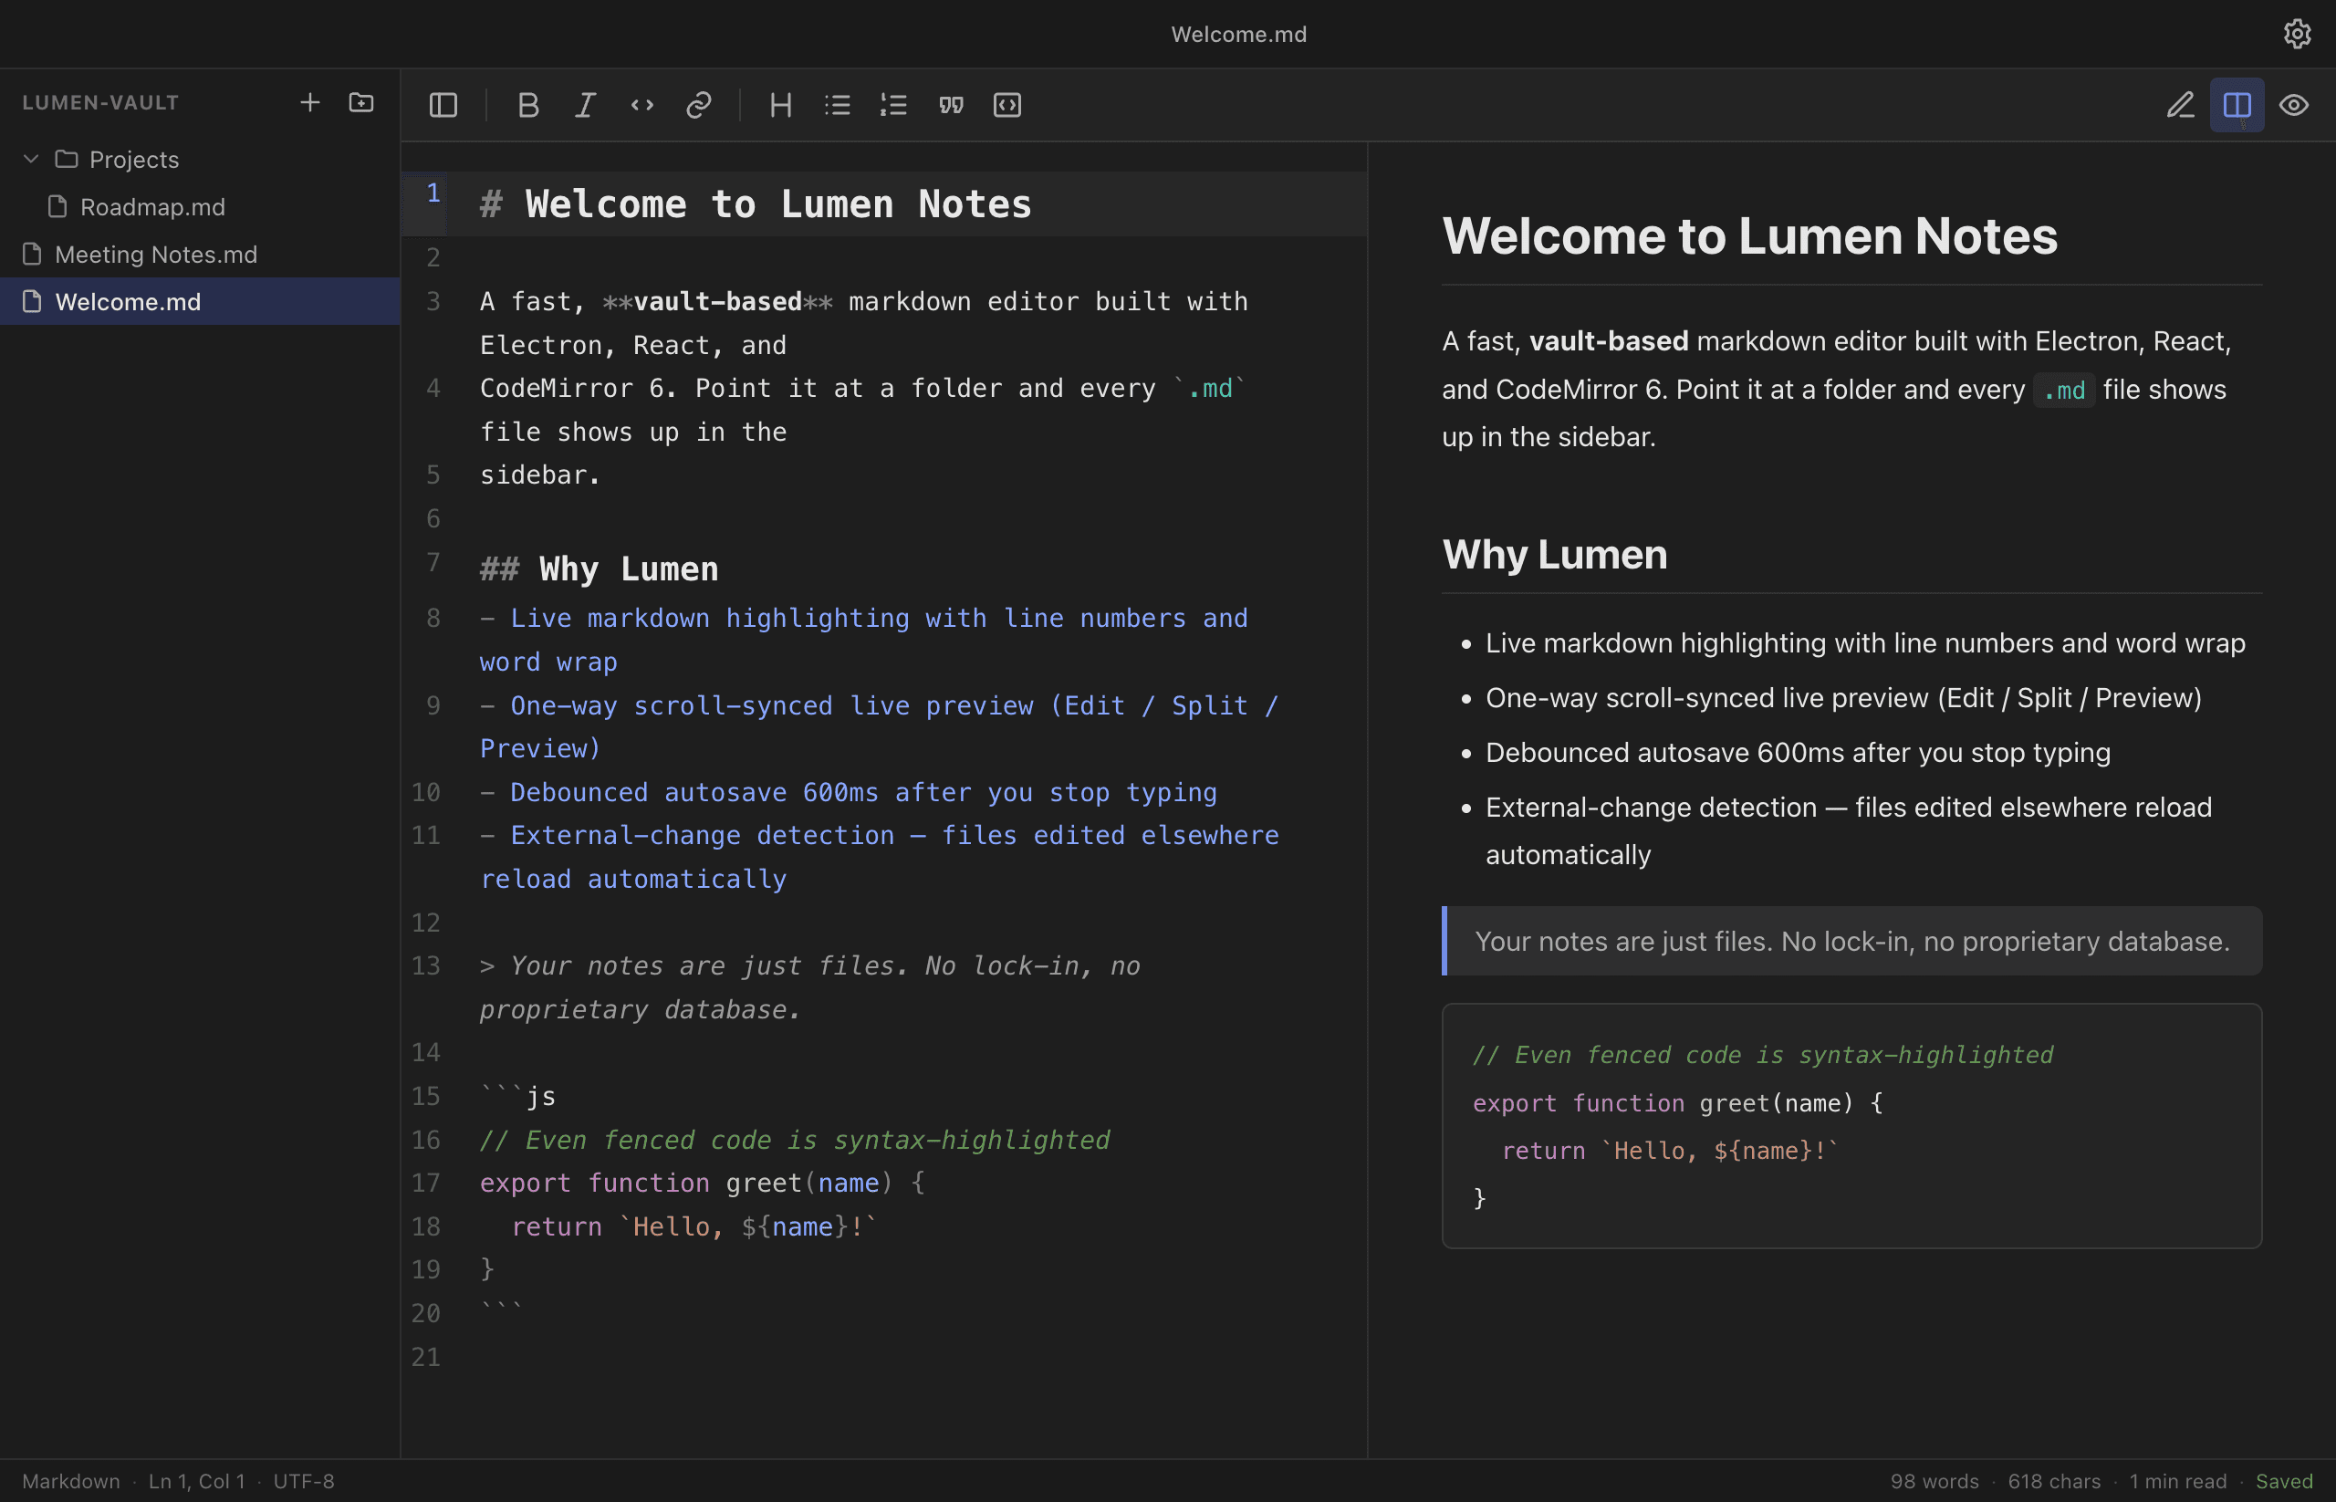Click the Welcome.md window title
Viewport: 2336px width, 1502px height.
[x=1237, y=34]
